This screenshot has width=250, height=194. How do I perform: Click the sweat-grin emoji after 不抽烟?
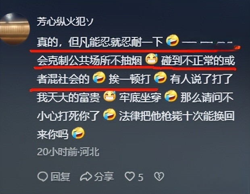point(152,59)
